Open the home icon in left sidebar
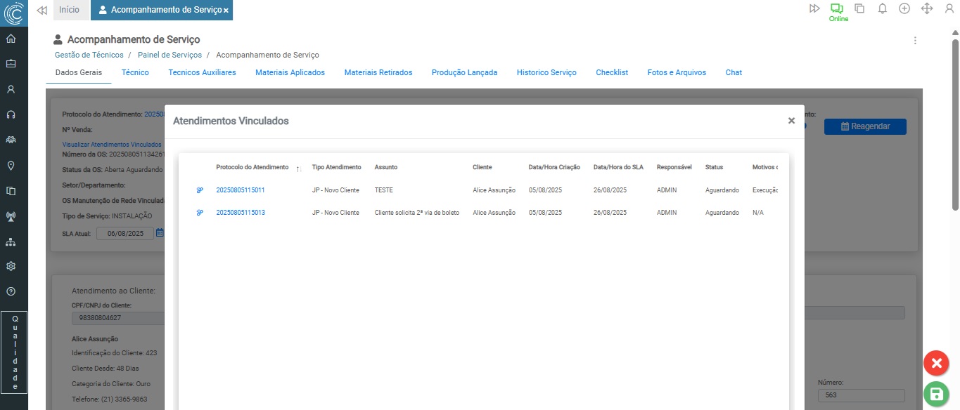Screen dimensions: 960x410 (x=11, y=39)
